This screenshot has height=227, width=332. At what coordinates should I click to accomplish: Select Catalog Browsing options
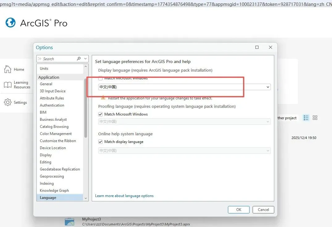54,127
